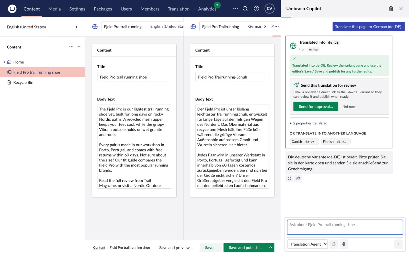Close the German split view pane
Viewport: 409px width, 255px height.
click(x=273, y=26)
